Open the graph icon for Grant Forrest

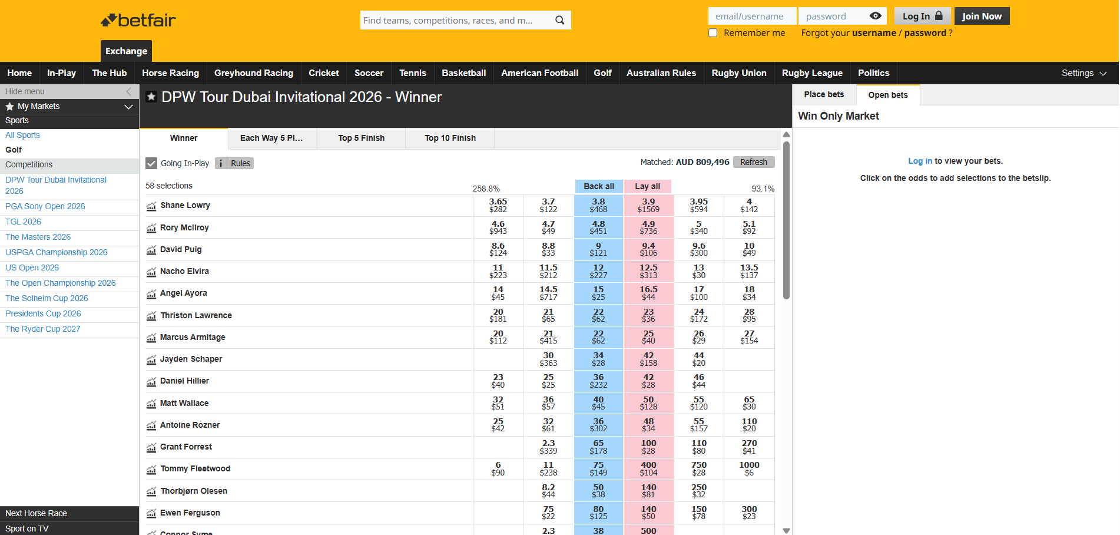[x=151, y=447]
